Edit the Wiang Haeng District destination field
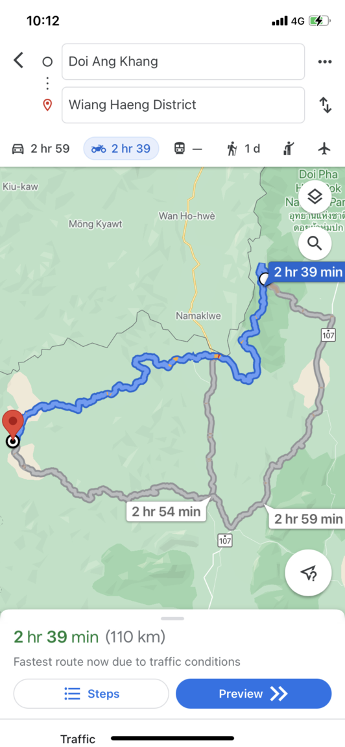Viewport: 345px width, 747px height. point(184,105)
